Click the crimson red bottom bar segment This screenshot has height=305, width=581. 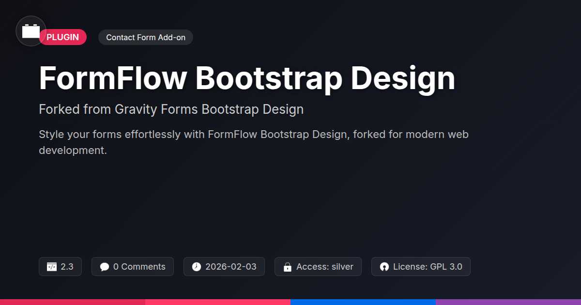point(73,302)
